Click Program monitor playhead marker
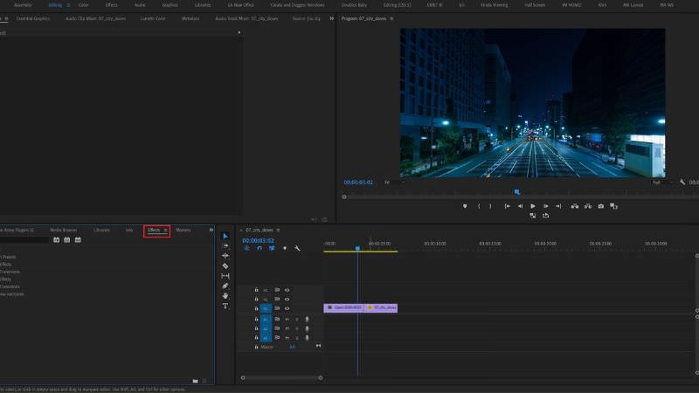This screenshot has height=393, width=699. [x=516, y=192]
